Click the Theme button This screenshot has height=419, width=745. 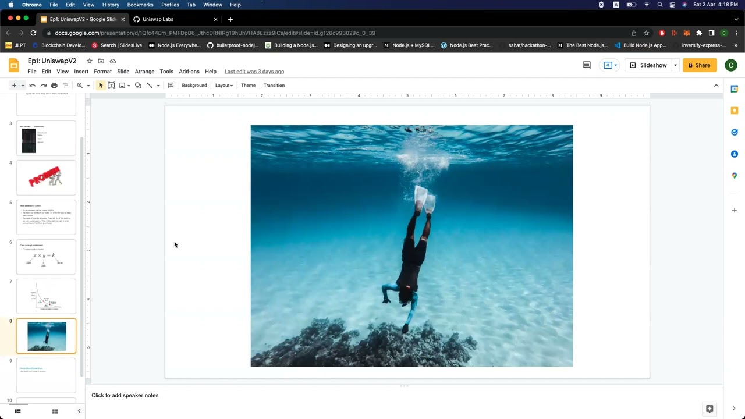[x=248, y=86]
